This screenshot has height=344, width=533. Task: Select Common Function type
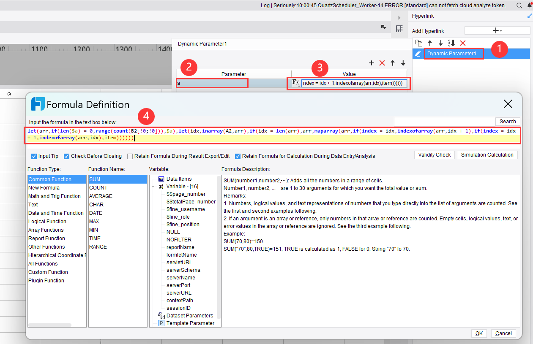pyautogui.click(x=57, y=179)
